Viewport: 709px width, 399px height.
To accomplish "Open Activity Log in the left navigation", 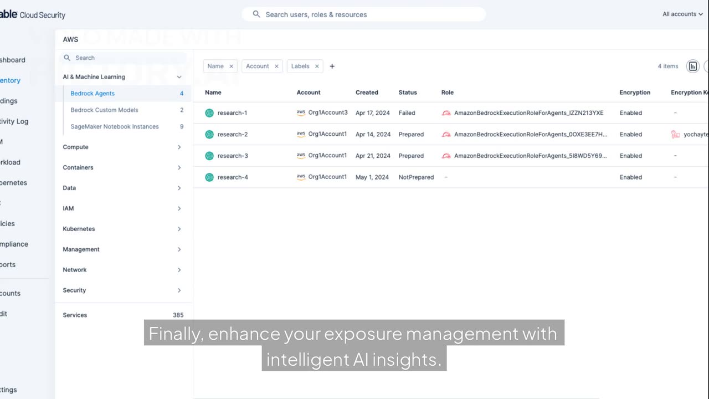I will [x=14, y=121].
